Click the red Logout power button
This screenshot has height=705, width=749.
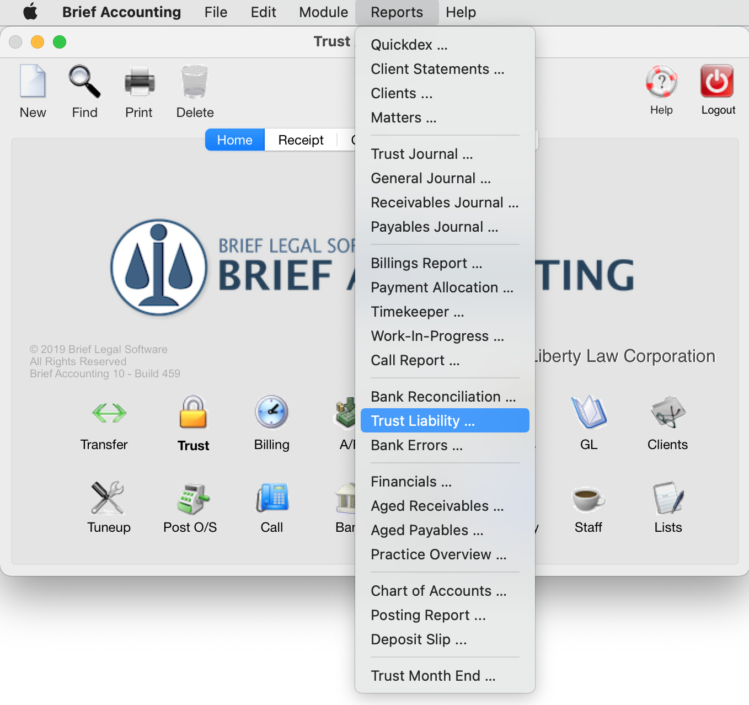[x=717, y=81]
